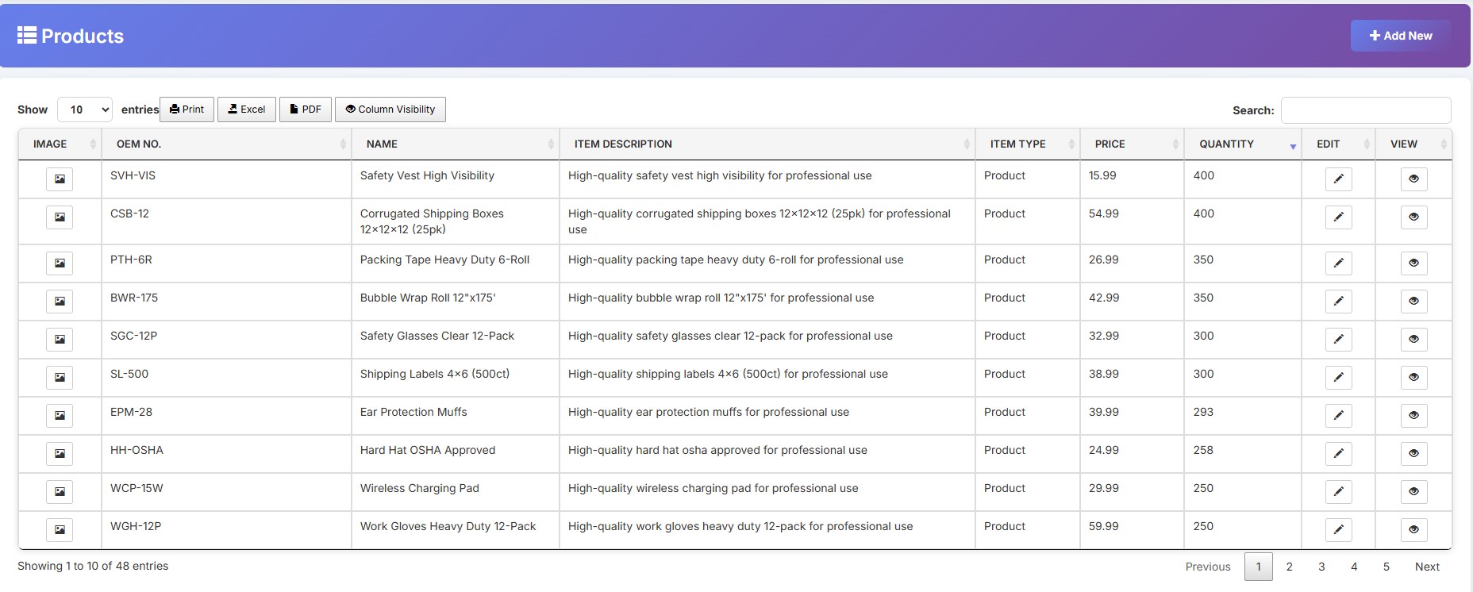View details of Bubble Wrap Roll via eye icon

(1413, 302)
